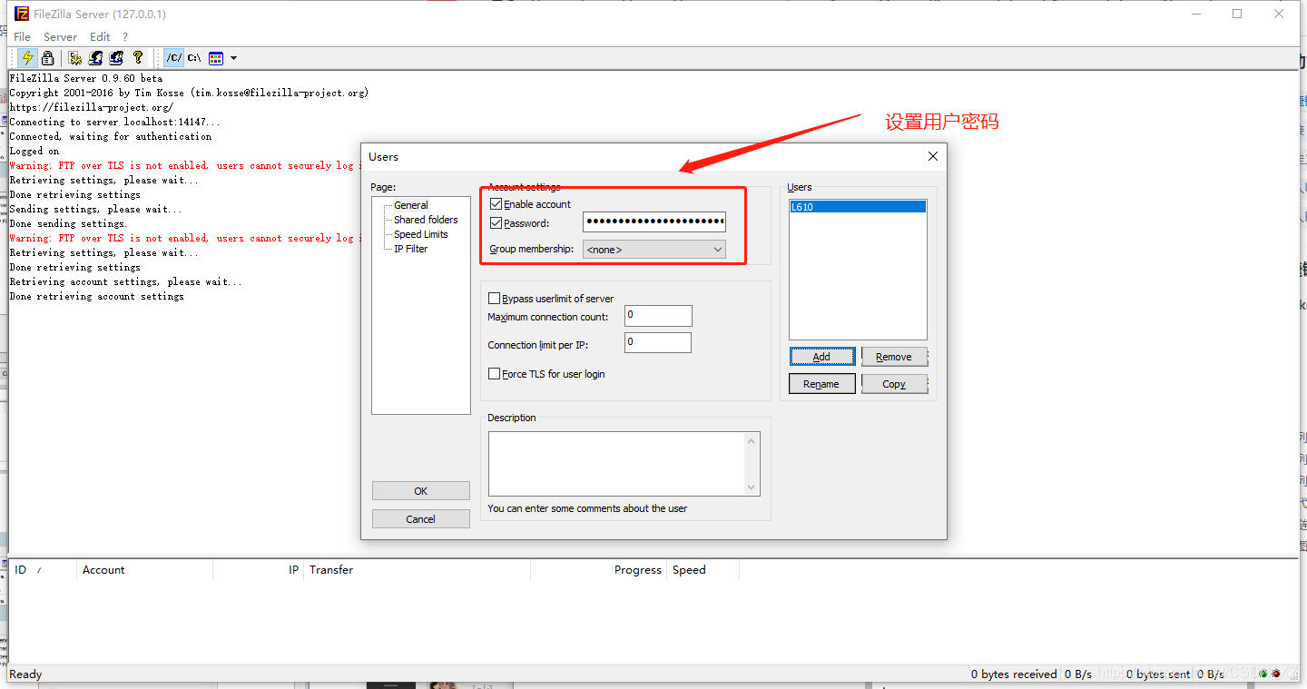The width and height of the screenshot is (1307, 689).
Task: Click the Rename user button
Action: pyautogui.click(x=821, y=384)
